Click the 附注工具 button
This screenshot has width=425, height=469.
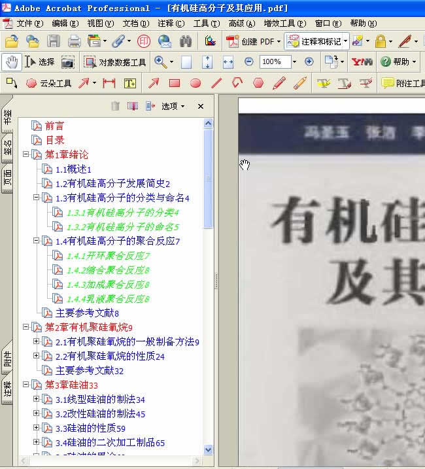(x=403, y=83)
